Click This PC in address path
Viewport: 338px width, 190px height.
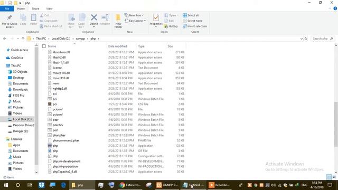coord(41,39)
